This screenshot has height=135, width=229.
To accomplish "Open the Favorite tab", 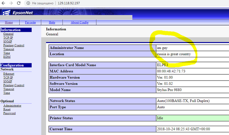I will [x=30, y=22].
